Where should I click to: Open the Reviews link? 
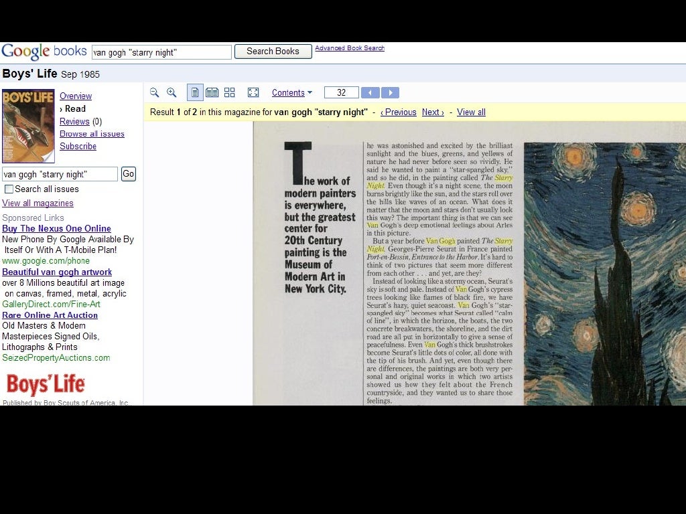click(x=74, y=122)
